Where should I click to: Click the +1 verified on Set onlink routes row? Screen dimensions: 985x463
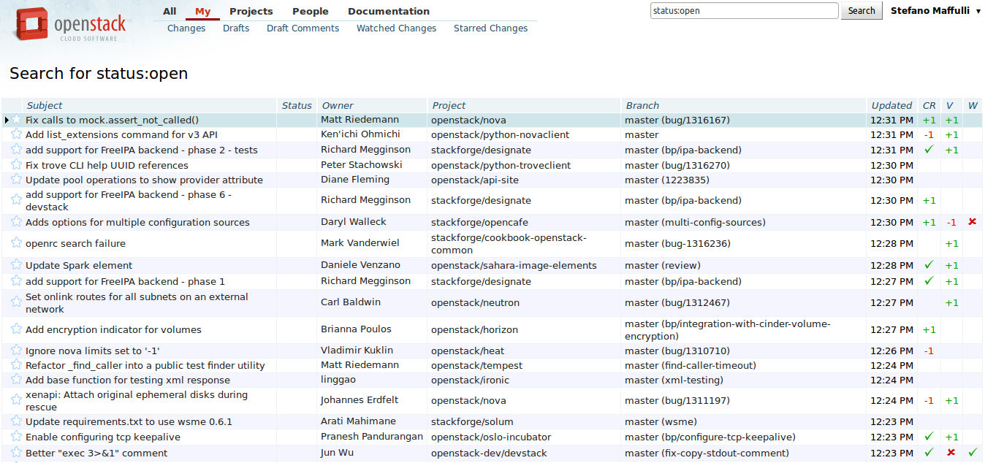(x=951, y=302)
